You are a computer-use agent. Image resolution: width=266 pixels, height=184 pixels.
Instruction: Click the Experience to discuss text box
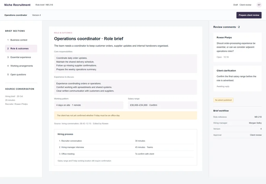point(126,87)
